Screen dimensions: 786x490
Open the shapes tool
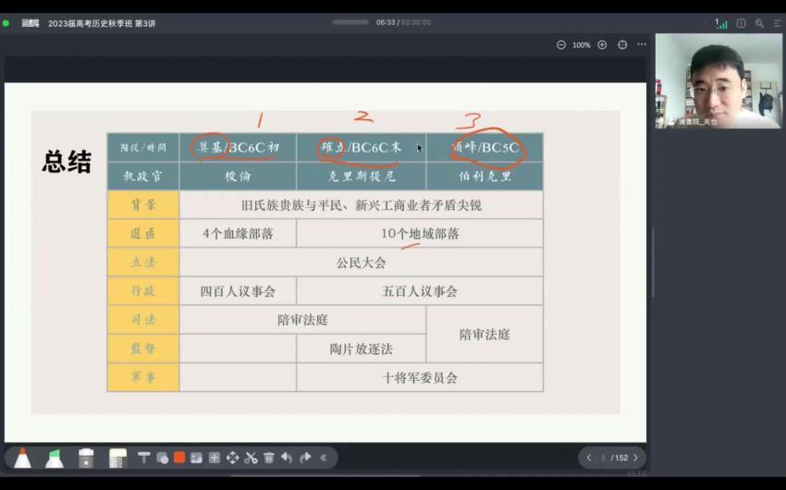point(163,458)
